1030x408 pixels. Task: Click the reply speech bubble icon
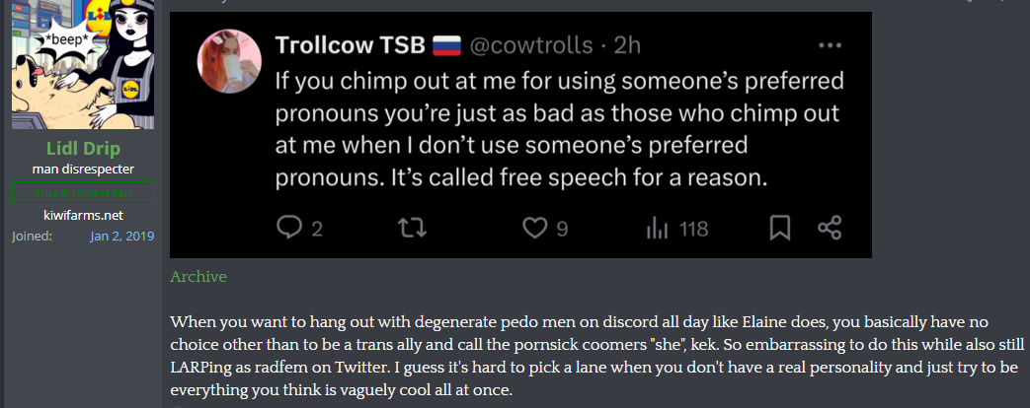tap(288, 229)
